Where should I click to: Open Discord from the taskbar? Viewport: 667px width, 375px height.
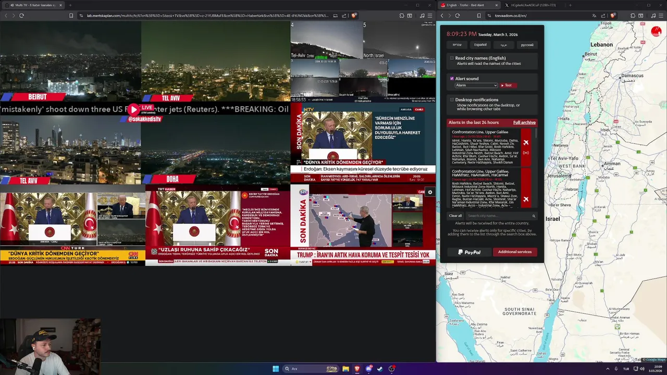[369, 369]
